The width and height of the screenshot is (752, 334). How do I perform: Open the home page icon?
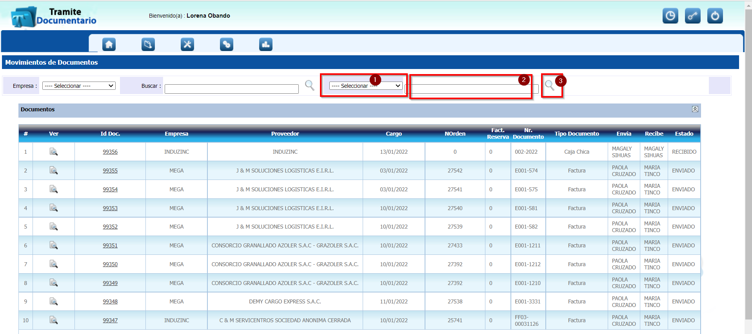109,44
